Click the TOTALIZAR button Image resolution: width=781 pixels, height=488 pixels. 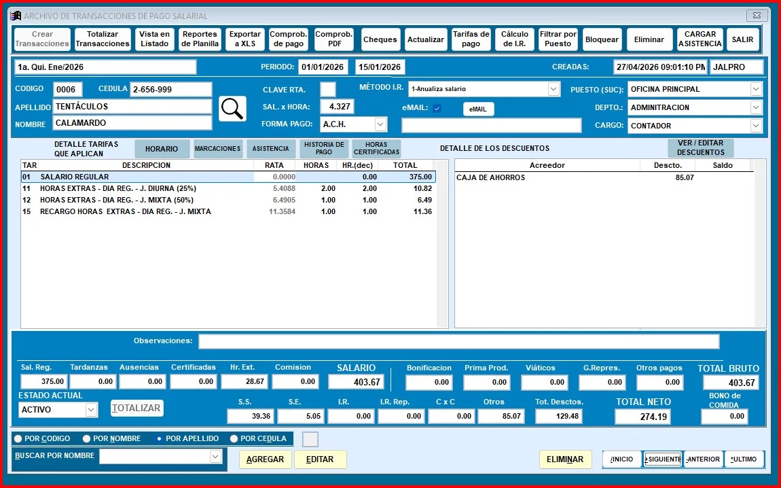coord(137,408)
